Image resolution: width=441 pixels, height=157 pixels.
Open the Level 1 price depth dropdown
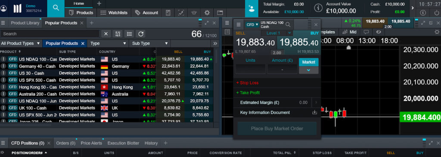point(277,33)
